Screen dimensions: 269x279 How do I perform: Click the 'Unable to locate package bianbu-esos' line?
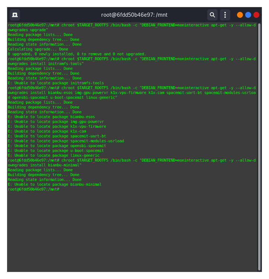(x=51, y=117)
